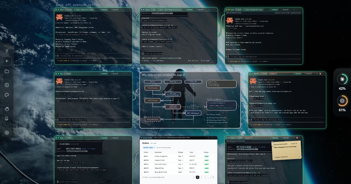Open the palette theme icon in left sidebar
351x184 pixels.
[x=7, y=95]
